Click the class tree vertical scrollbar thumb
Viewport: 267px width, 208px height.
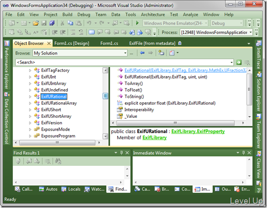point(106,96)
